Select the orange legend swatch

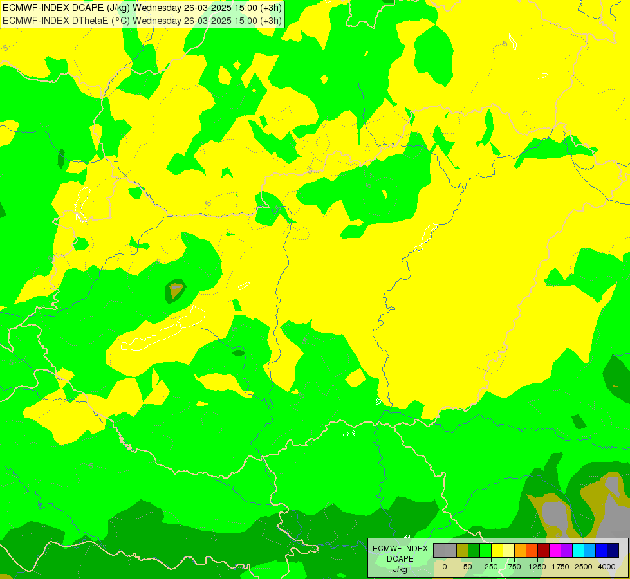coord(521,550)
